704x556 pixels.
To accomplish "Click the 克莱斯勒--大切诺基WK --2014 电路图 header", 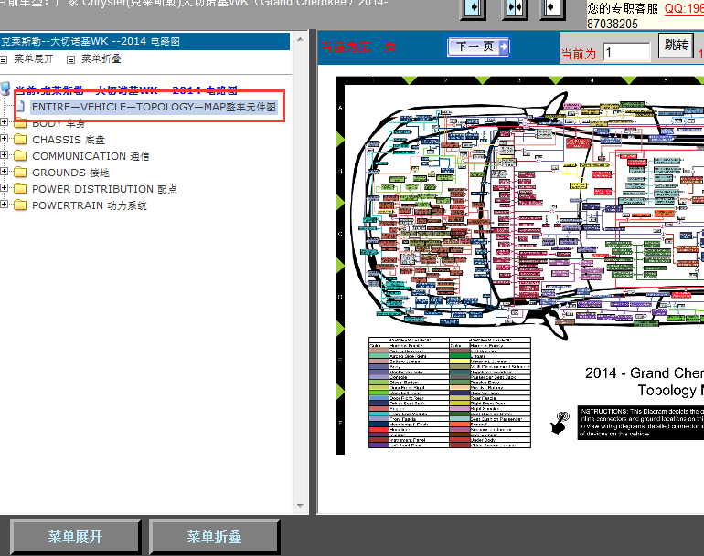I will 144,41.
